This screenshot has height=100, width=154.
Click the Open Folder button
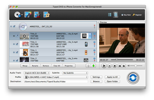[x=112, y=81]
